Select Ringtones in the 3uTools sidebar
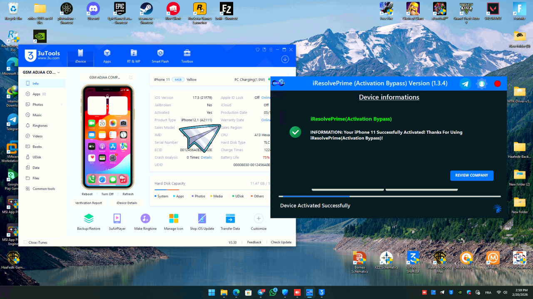Screen dimensions: 533x299 click(x=43, y=125)
